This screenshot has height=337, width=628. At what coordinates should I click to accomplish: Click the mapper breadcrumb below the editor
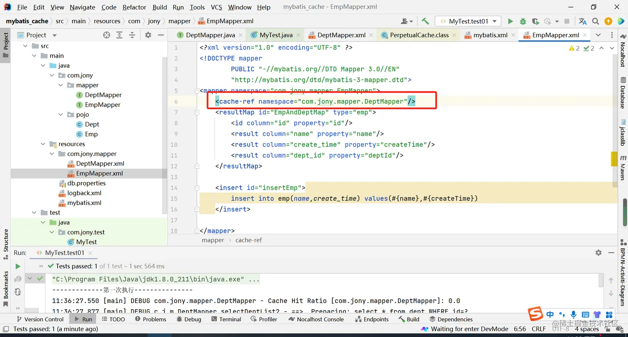point(213,240)
